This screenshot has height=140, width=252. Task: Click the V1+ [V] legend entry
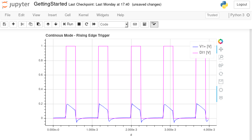(x=202, y=46)
